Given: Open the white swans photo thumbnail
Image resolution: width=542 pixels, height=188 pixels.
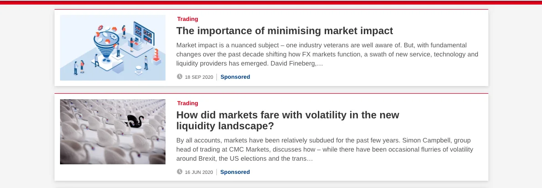Looking at the screenshot, I should pos(113,132).
